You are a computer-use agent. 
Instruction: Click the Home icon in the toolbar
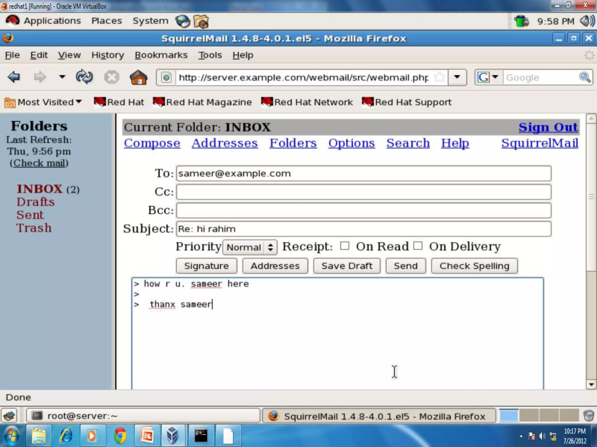(138, 77)
